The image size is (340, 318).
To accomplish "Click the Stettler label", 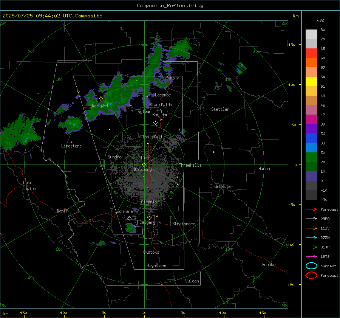I will pyautogui.click(x=220, y=109).
